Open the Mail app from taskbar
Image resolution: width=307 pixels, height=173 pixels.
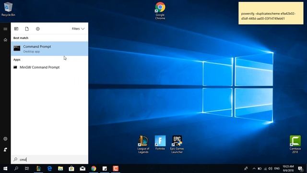83,169
